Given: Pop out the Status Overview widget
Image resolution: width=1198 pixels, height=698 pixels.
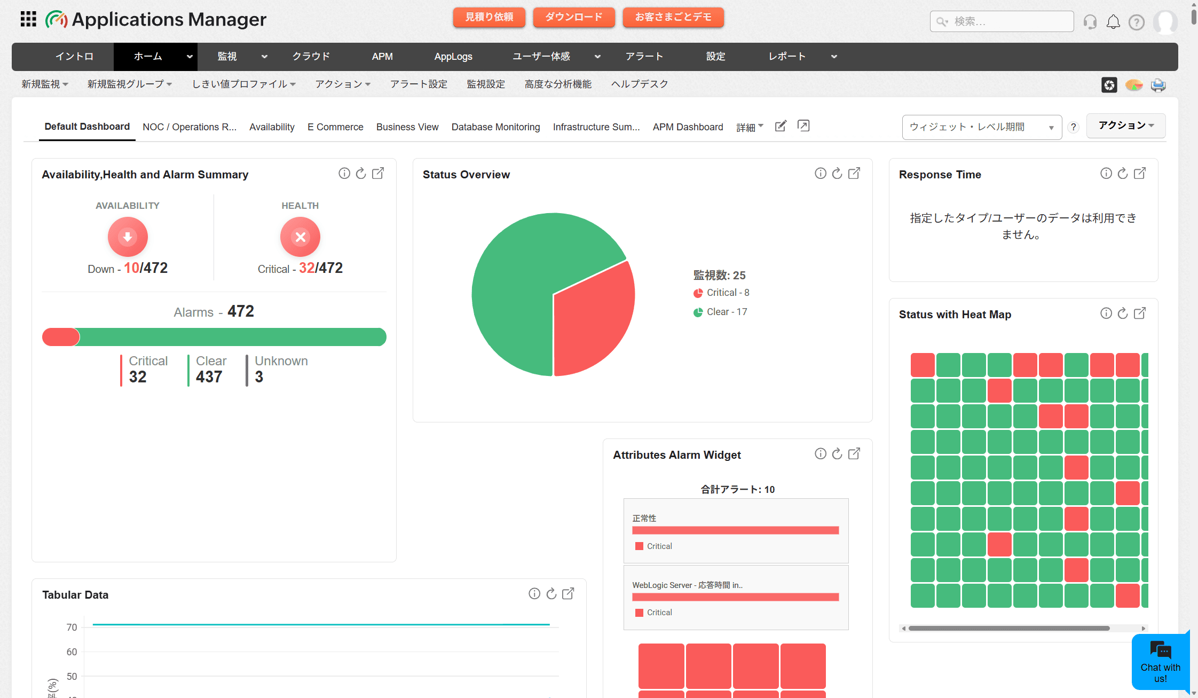Looking at the screenshot, I should tap(854, 173).
